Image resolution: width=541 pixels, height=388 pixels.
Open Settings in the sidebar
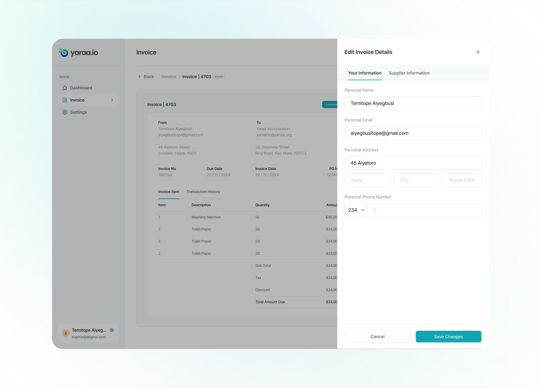point(78,112)
